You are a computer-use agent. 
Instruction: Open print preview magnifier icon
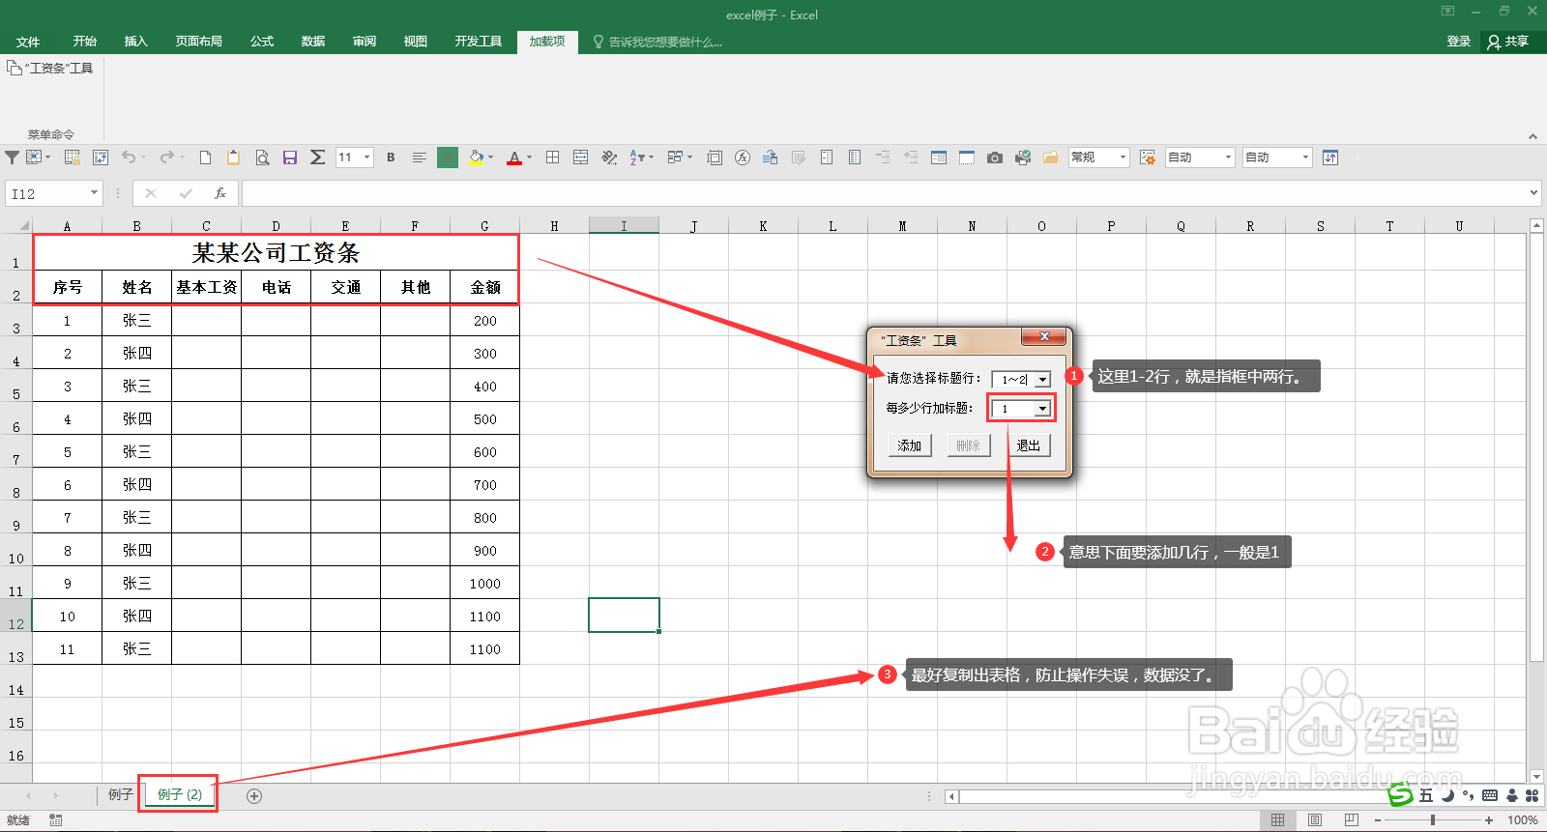262,158
